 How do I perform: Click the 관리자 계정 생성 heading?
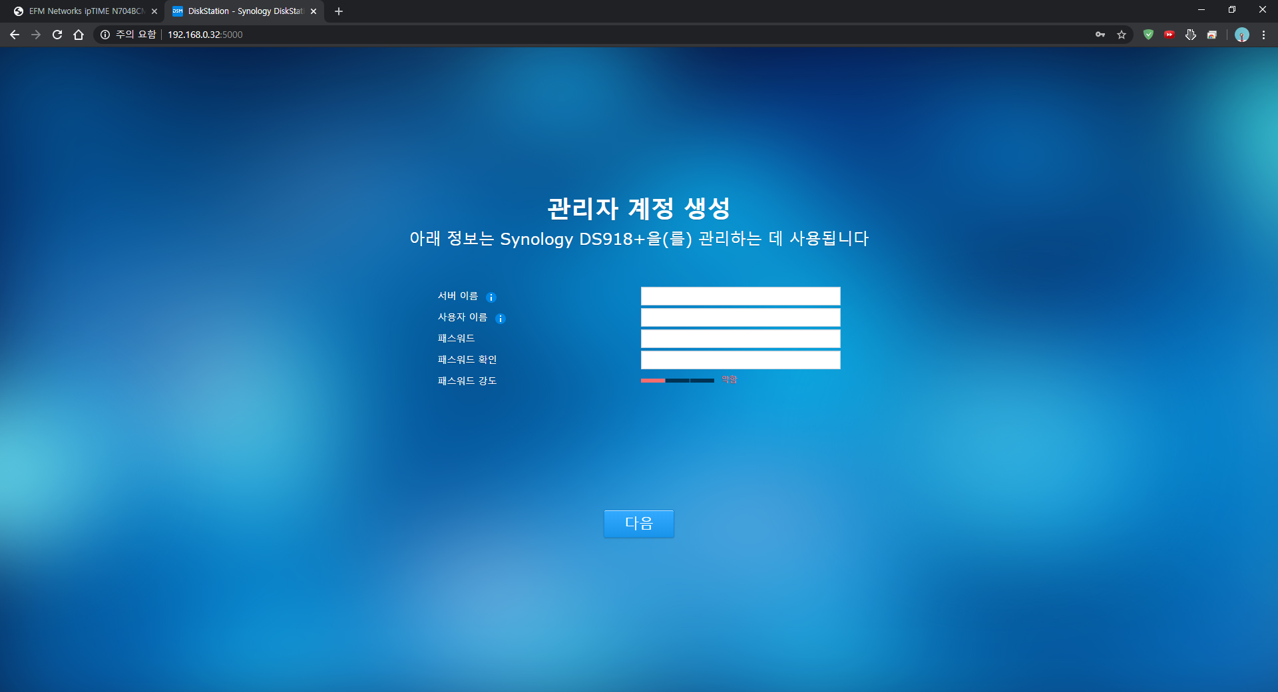point(639,208)
